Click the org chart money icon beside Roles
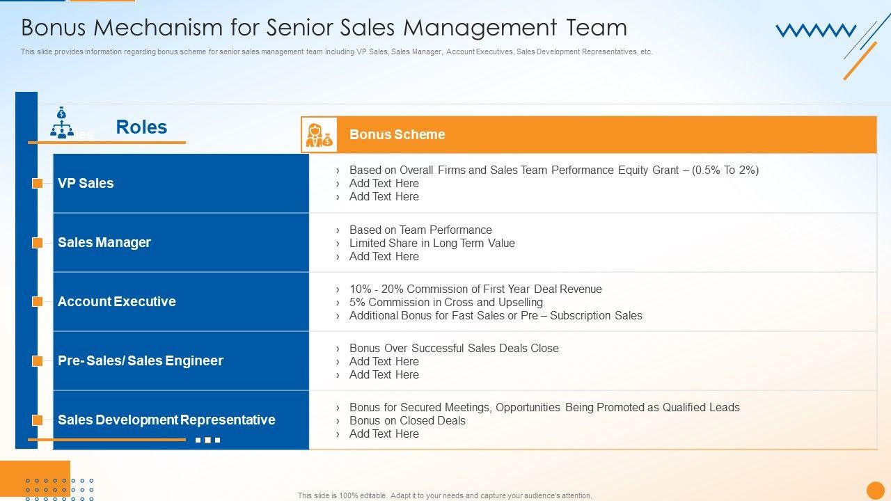This screenshot has width=891, height=501. 62,123
